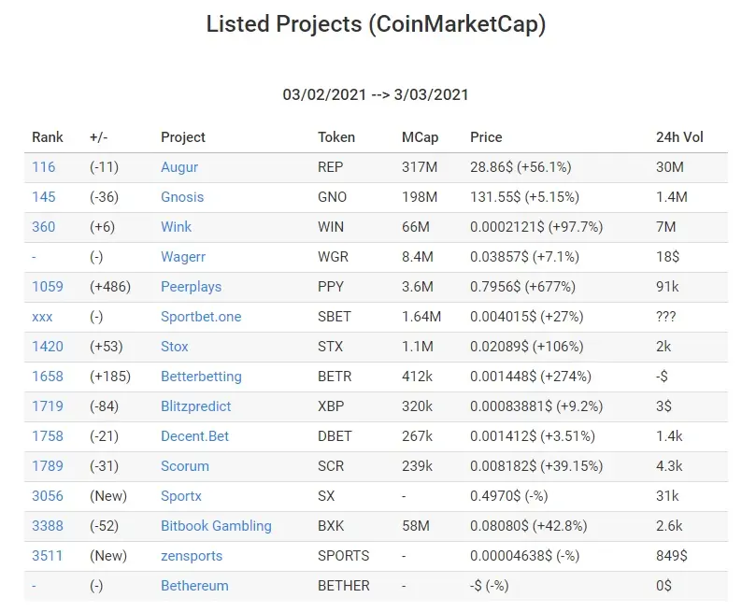Click rank link 1719
The height and width of the screenshot is (612, 756).
(x=48, y=406)
